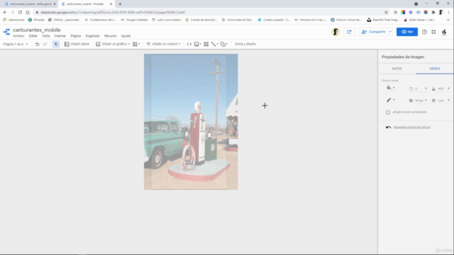Open the Chrome profile avatar in toolbar

point(441,12)
